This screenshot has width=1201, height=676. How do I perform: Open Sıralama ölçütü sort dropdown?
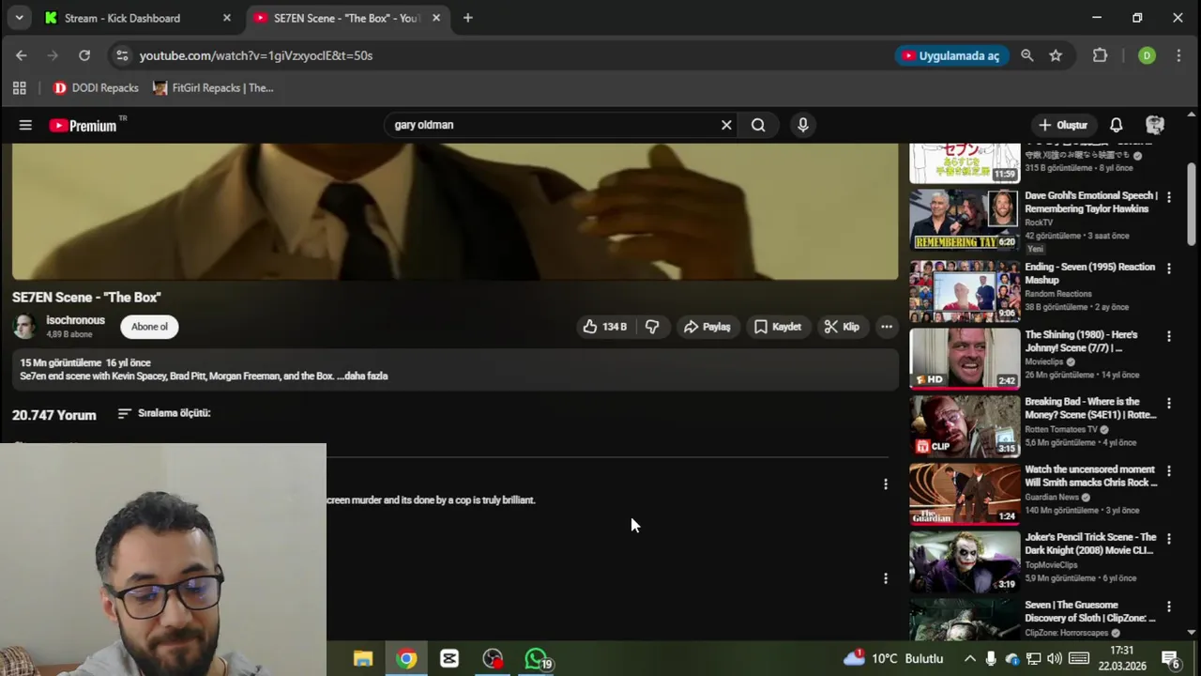click(x=164, y=413)
